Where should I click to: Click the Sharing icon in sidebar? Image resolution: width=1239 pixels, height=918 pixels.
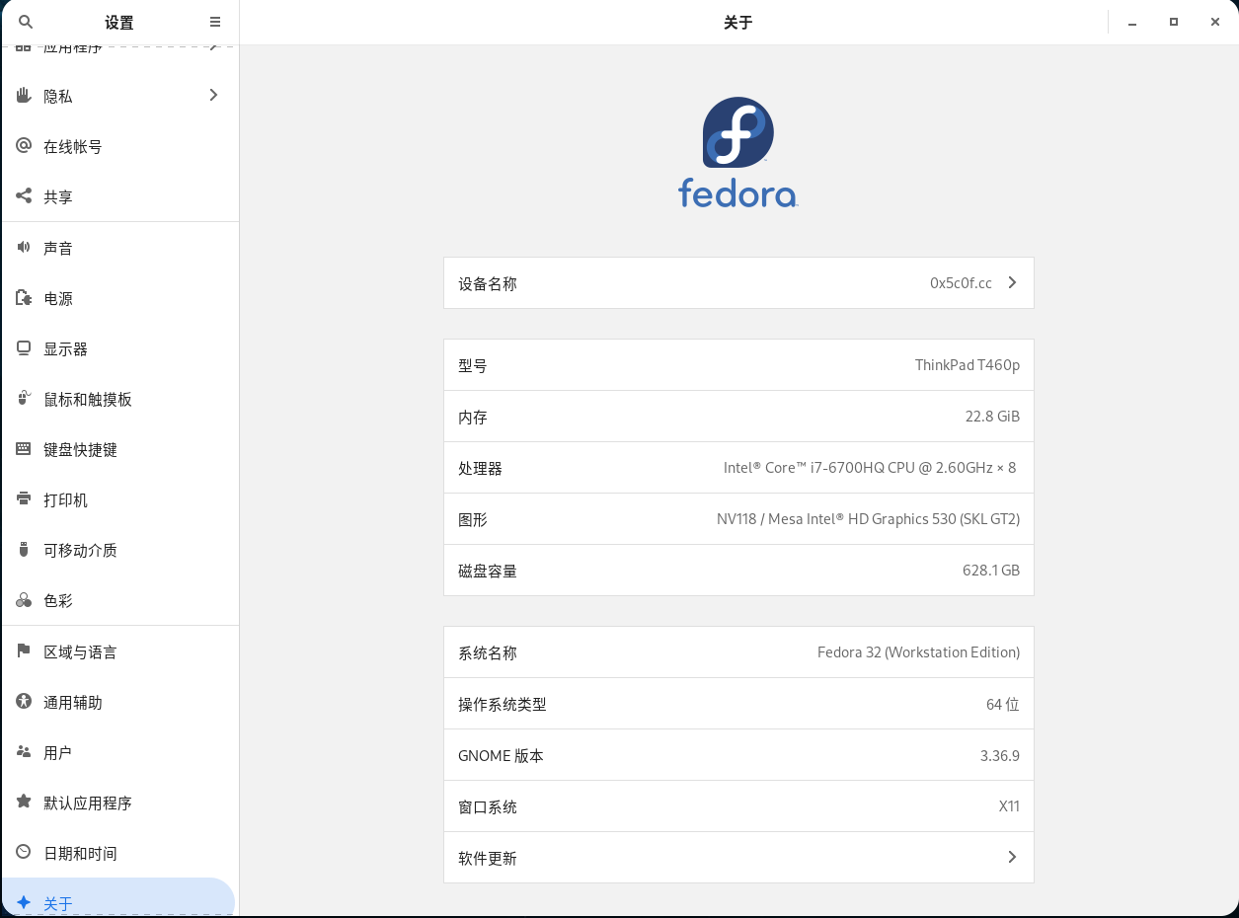click(24, 196)
